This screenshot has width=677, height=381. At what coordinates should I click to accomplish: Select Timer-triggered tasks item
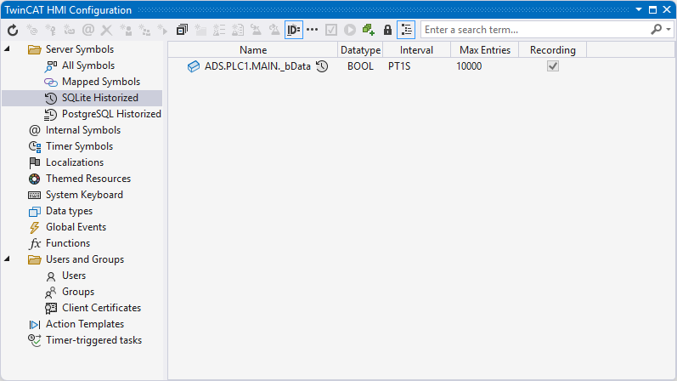(x=93, y=340)
